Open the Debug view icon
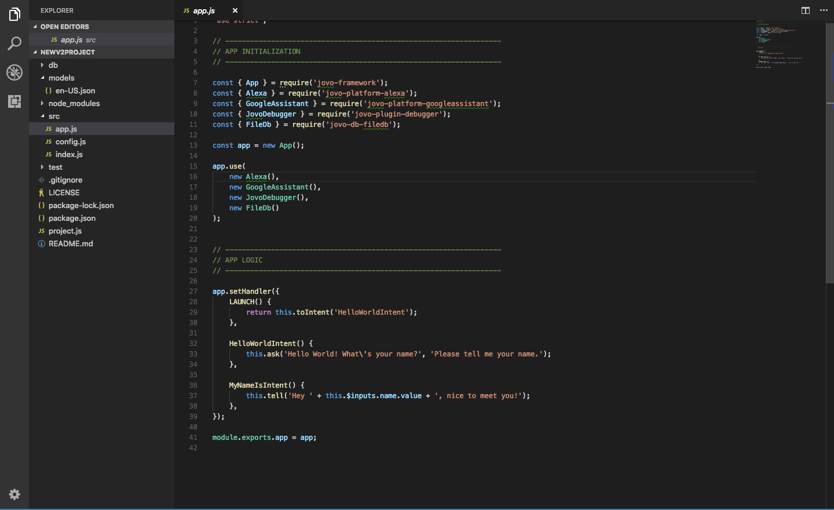Viewport: 834px width, 510px height. (14, 72)
